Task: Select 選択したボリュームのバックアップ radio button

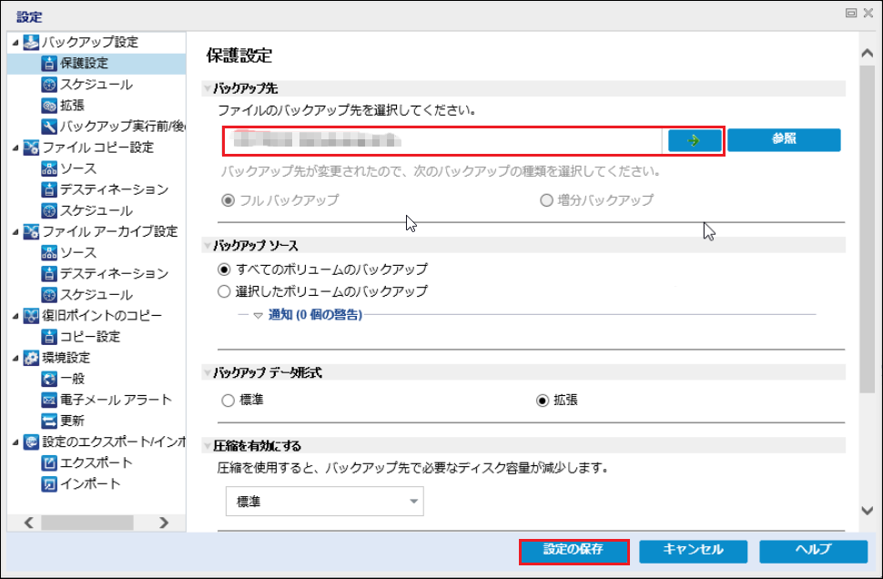Action: pos(224,291)
